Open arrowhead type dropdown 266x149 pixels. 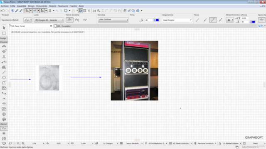tap(230, 20)
